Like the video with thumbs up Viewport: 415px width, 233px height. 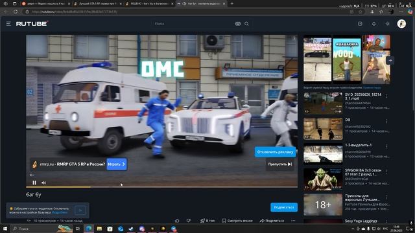point(177,221)
